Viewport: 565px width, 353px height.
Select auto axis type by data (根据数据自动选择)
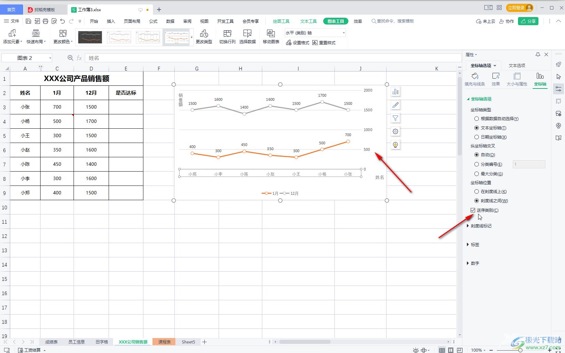tap(497, 118)
